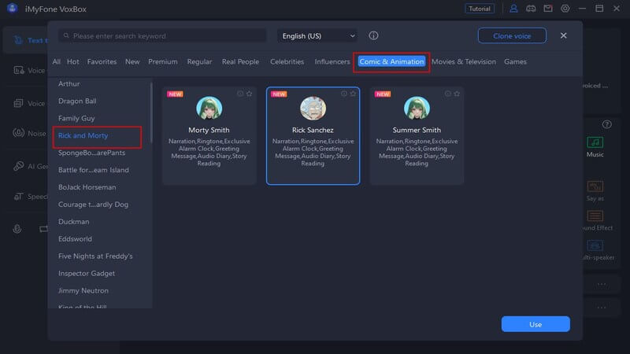Open the Discord community icon
This screenshot has height=354, width=630.
click(x=531, y=9)
